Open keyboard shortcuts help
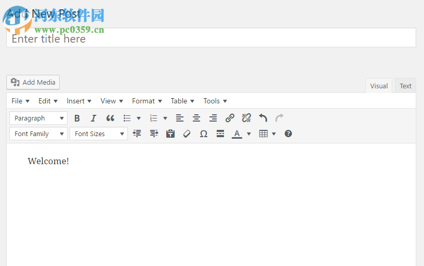Screen dimensions: 424x266 [288, 134]
